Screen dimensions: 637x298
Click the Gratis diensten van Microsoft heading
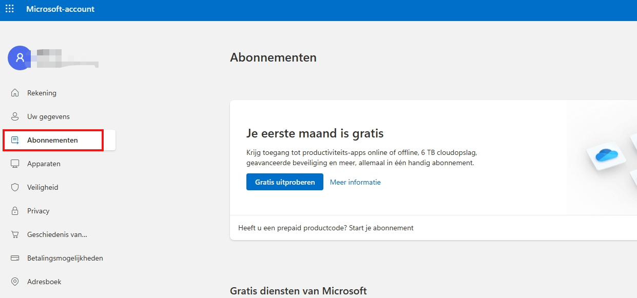298,291
